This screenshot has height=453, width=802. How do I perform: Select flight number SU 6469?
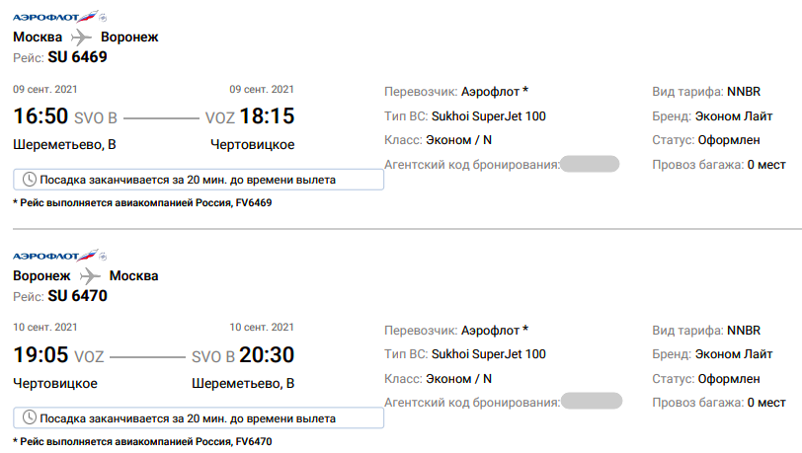point(77,57)
